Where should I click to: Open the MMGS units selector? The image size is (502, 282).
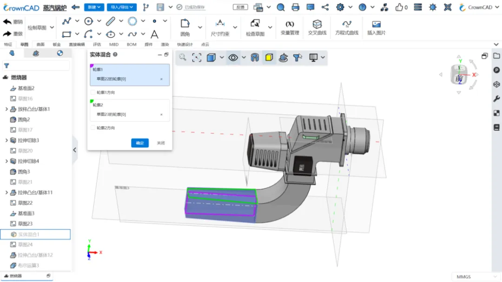pos(476,276)
